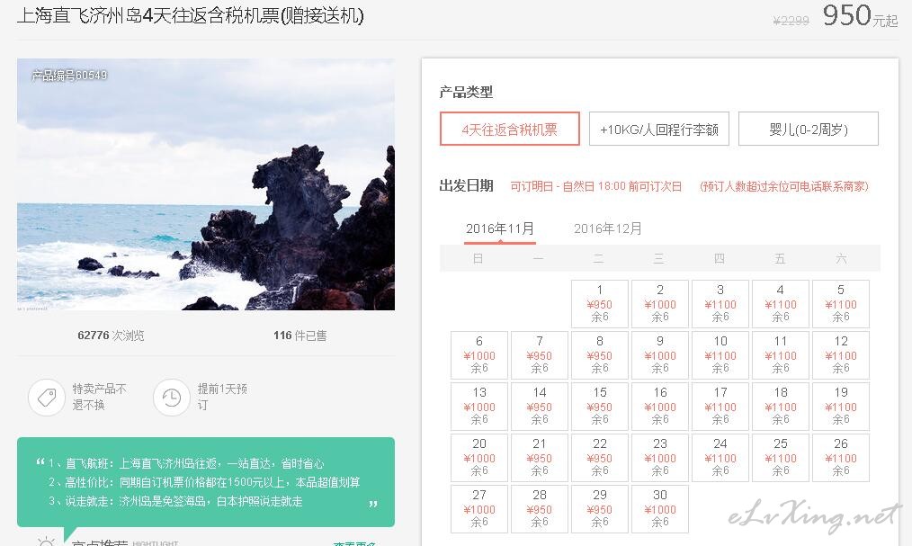This screenshot has height=546, width=912.
Task: Click calendar day 5 at ¥1100
Action: tap(841, 303)
